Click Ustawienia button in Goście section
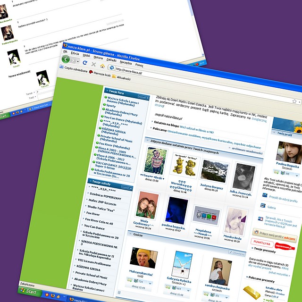302x302 pixels. (x=237, y=253)
